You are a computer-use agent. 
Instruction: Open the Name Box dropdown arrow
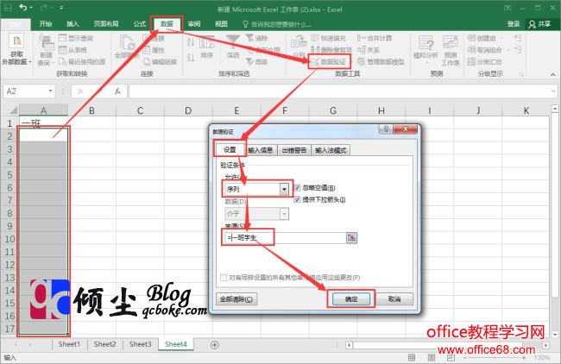[50, 91]
